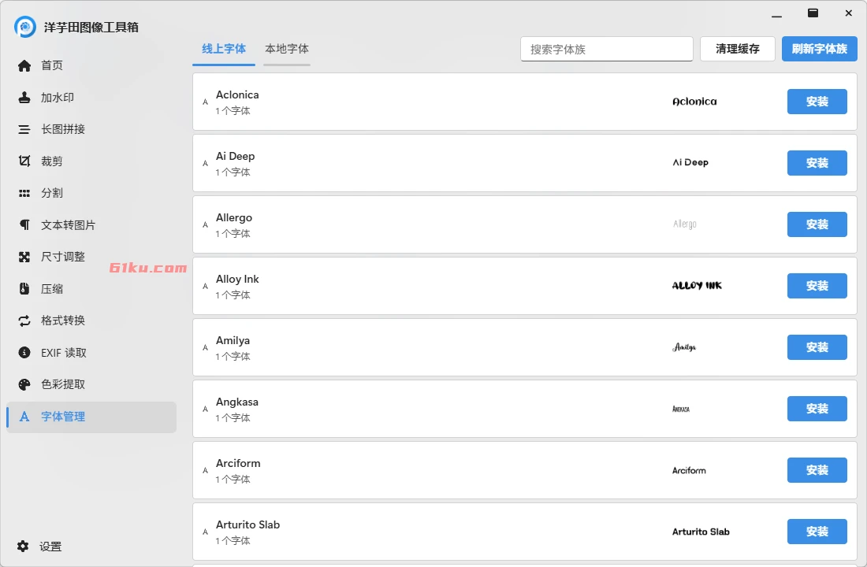Install the Arturito Slab font
This screenshot has width=867, height=567.
(817, 531)
